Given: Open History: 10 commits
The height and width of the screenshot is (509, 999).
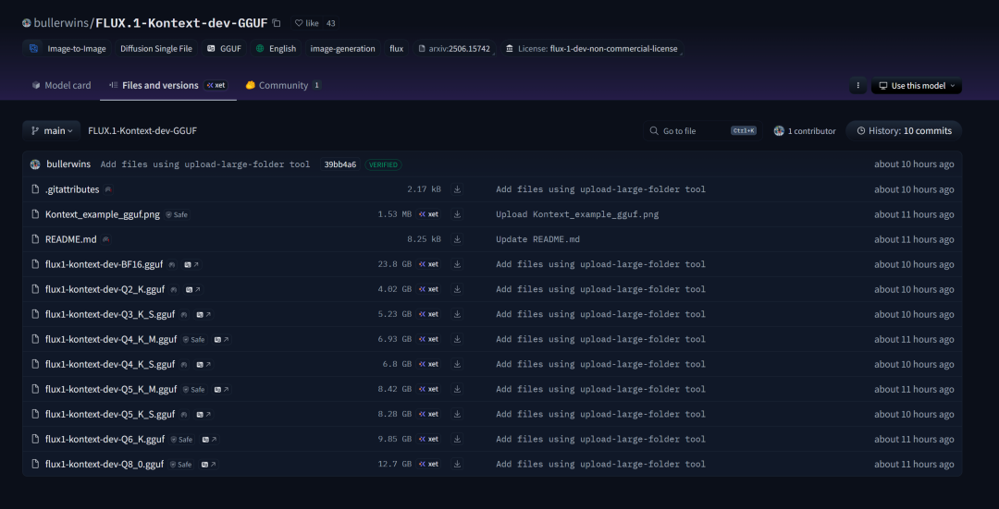Looking at the screenshot, I should 904,130.
